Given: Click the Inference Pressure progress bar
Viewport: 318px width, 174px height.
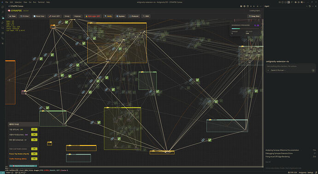Looking at the screenshot, I should coord(245,29).
